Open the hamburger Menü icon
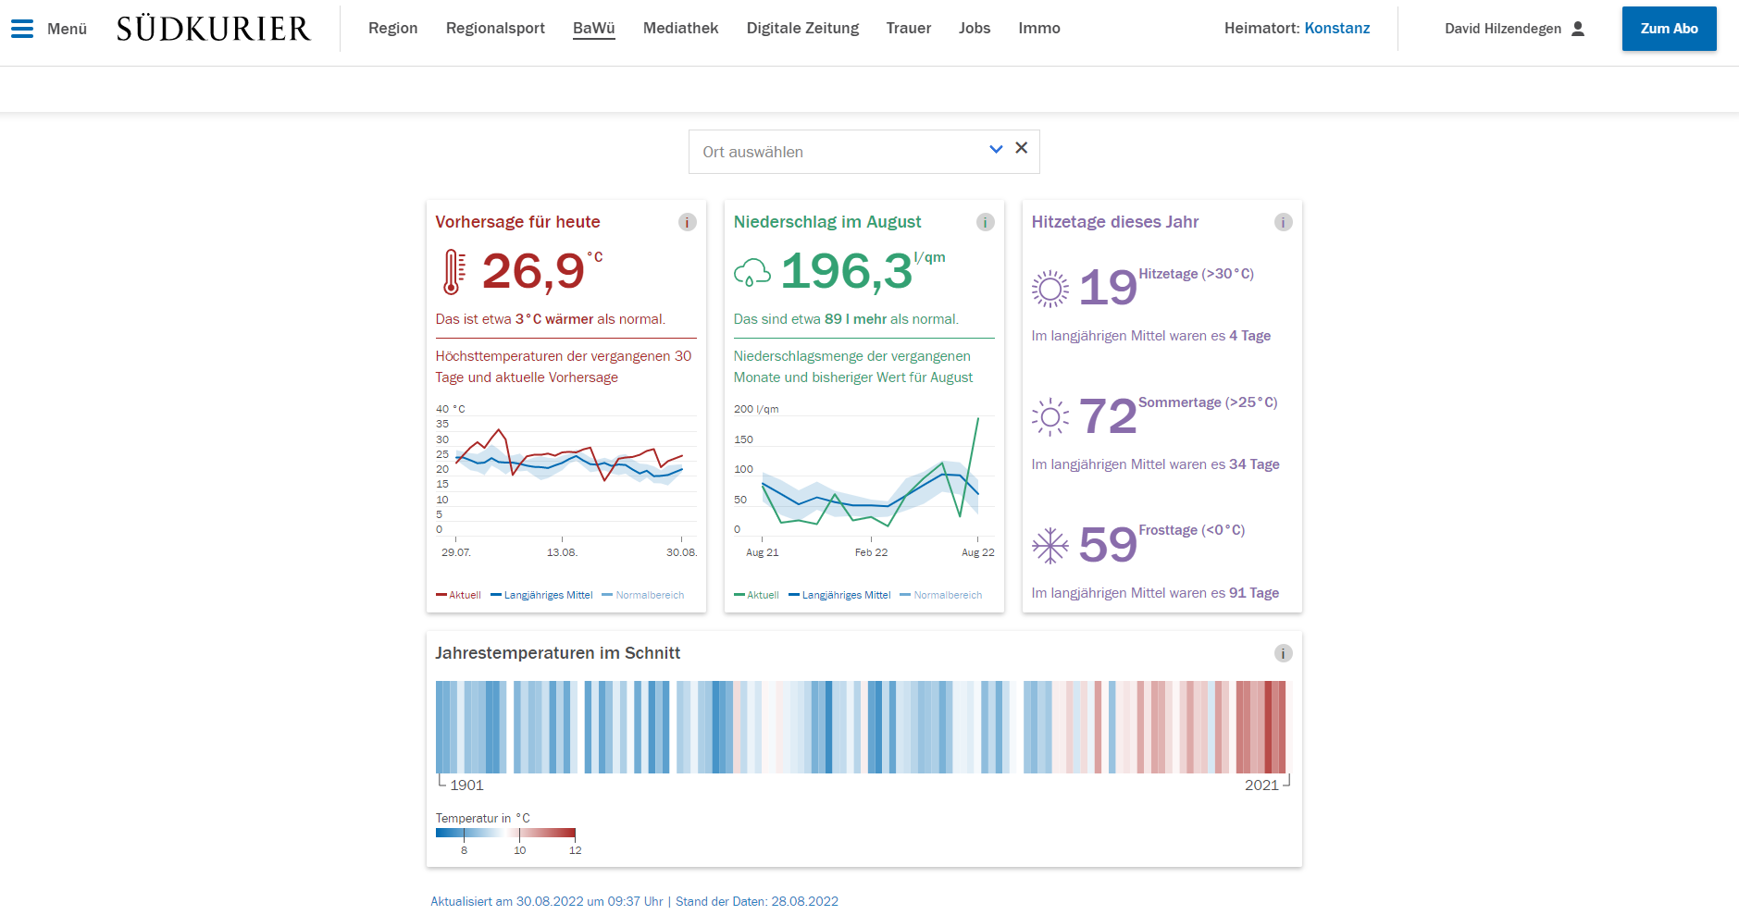The height and width of the screenshot is (915, 1739). coord(21,29)
